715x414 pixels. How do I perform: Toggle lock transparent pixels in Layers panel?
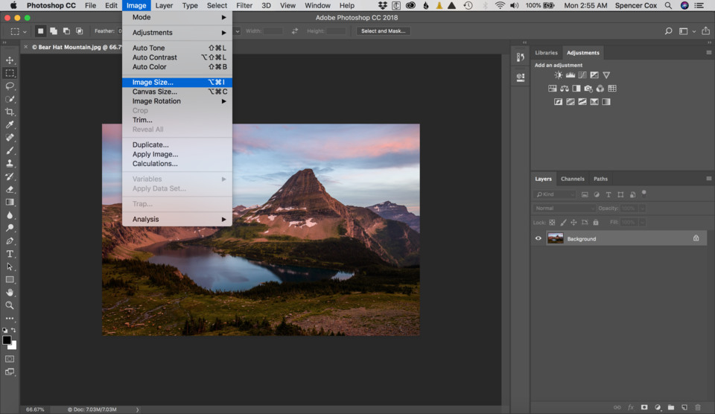tap(552, 223)
